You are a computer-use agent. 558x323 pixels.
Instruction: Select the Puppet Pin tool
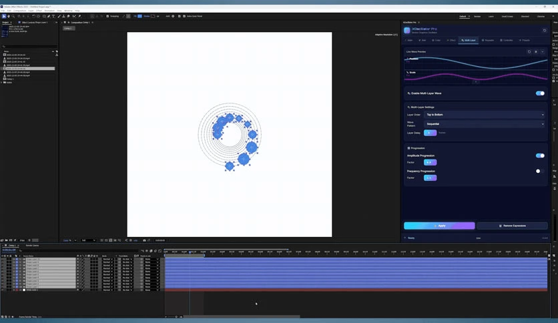[x=79, y=16]
